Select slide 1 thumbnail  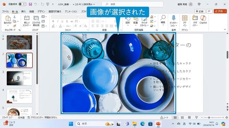point(19,42)
